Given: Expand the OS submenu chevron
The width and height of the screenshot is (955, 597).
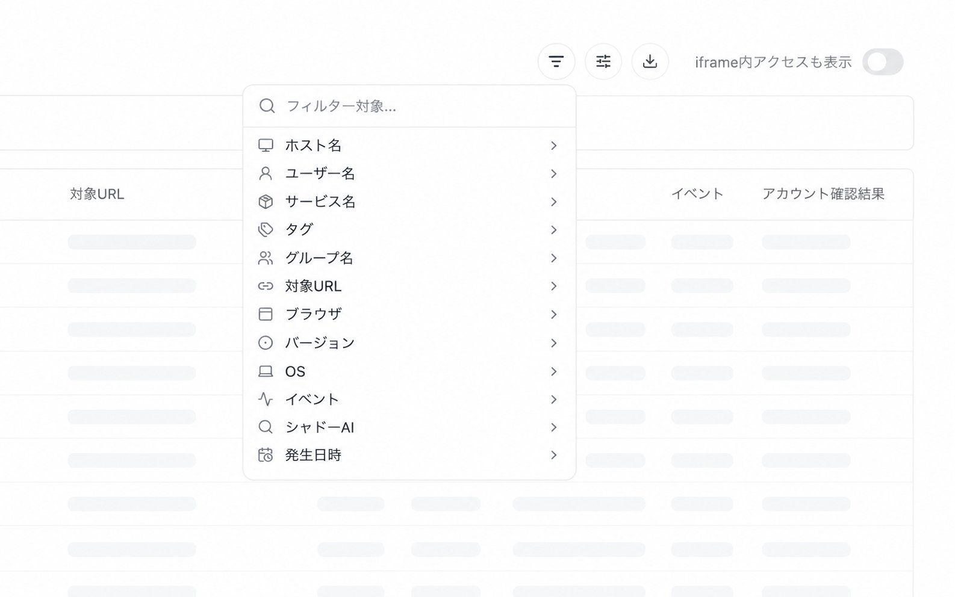Looking at the screenshot, I should tap(553, 371).
